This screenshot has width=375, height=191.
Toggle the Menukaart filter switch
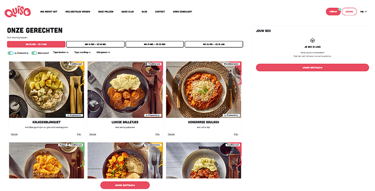pyautogui.click(x=34, y=53)
